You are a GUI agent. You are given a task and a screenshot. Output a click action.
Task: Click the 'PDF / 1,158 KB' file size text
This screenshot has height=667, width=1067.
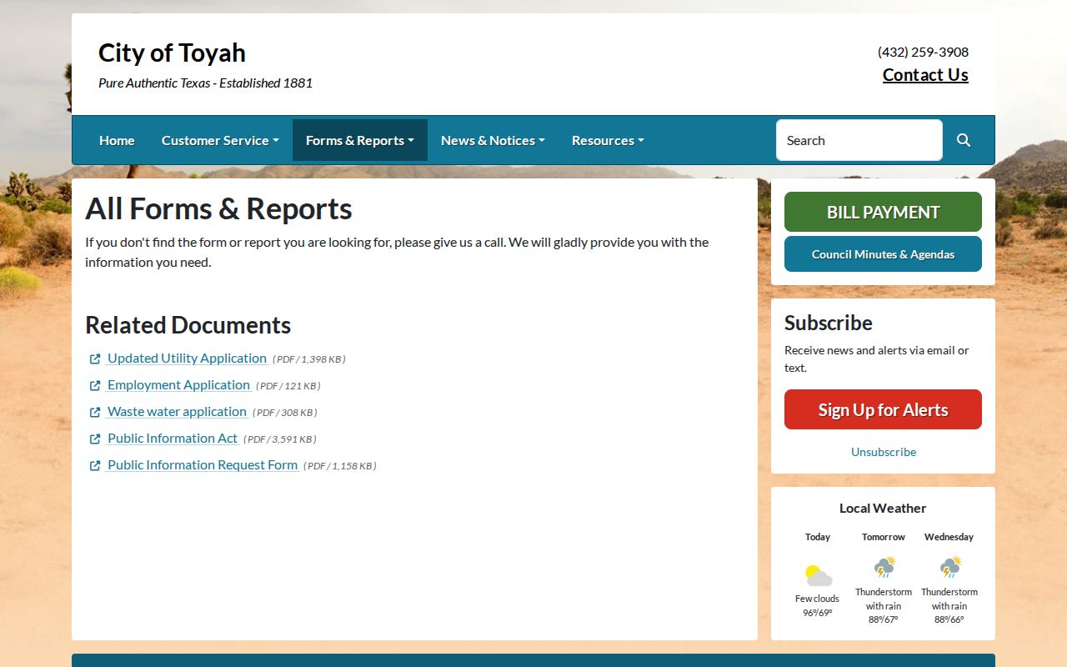tap(340, 466)
